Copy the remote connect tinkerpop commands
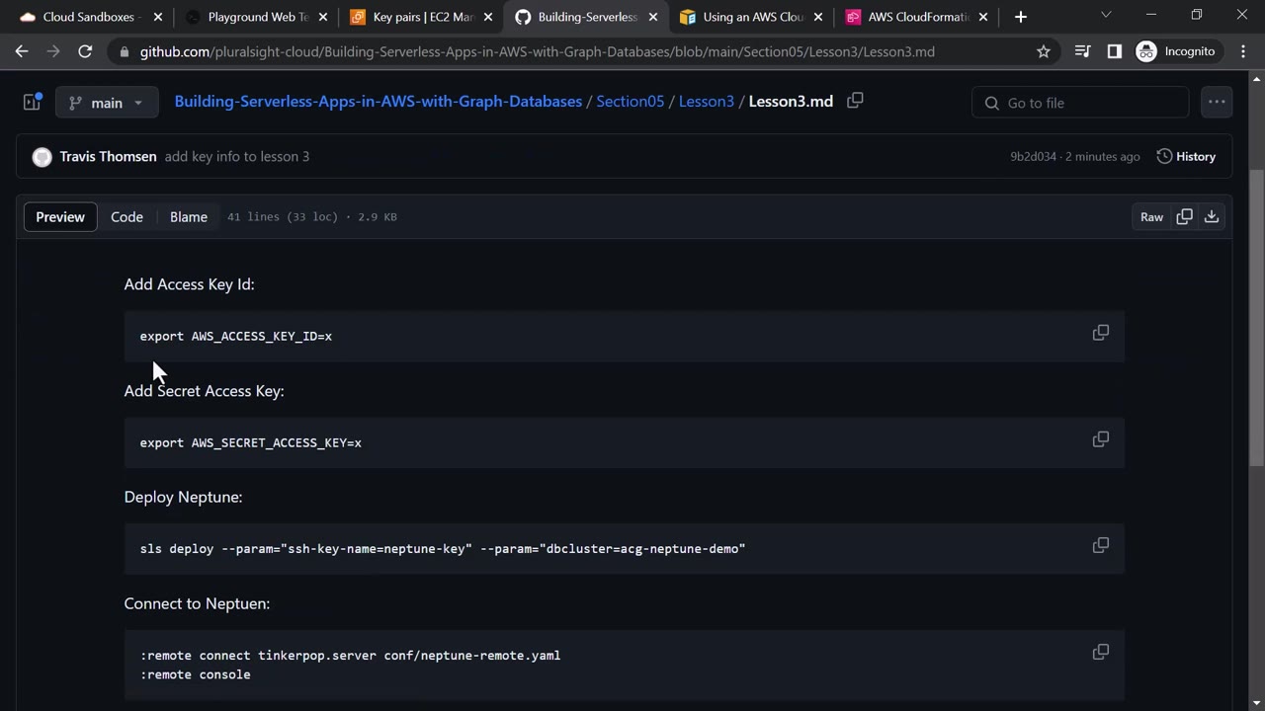 [x=1100, y=652]
